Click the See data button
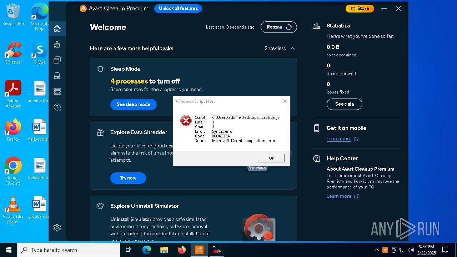This screenshot has width=457, height=257. (345, 104)
